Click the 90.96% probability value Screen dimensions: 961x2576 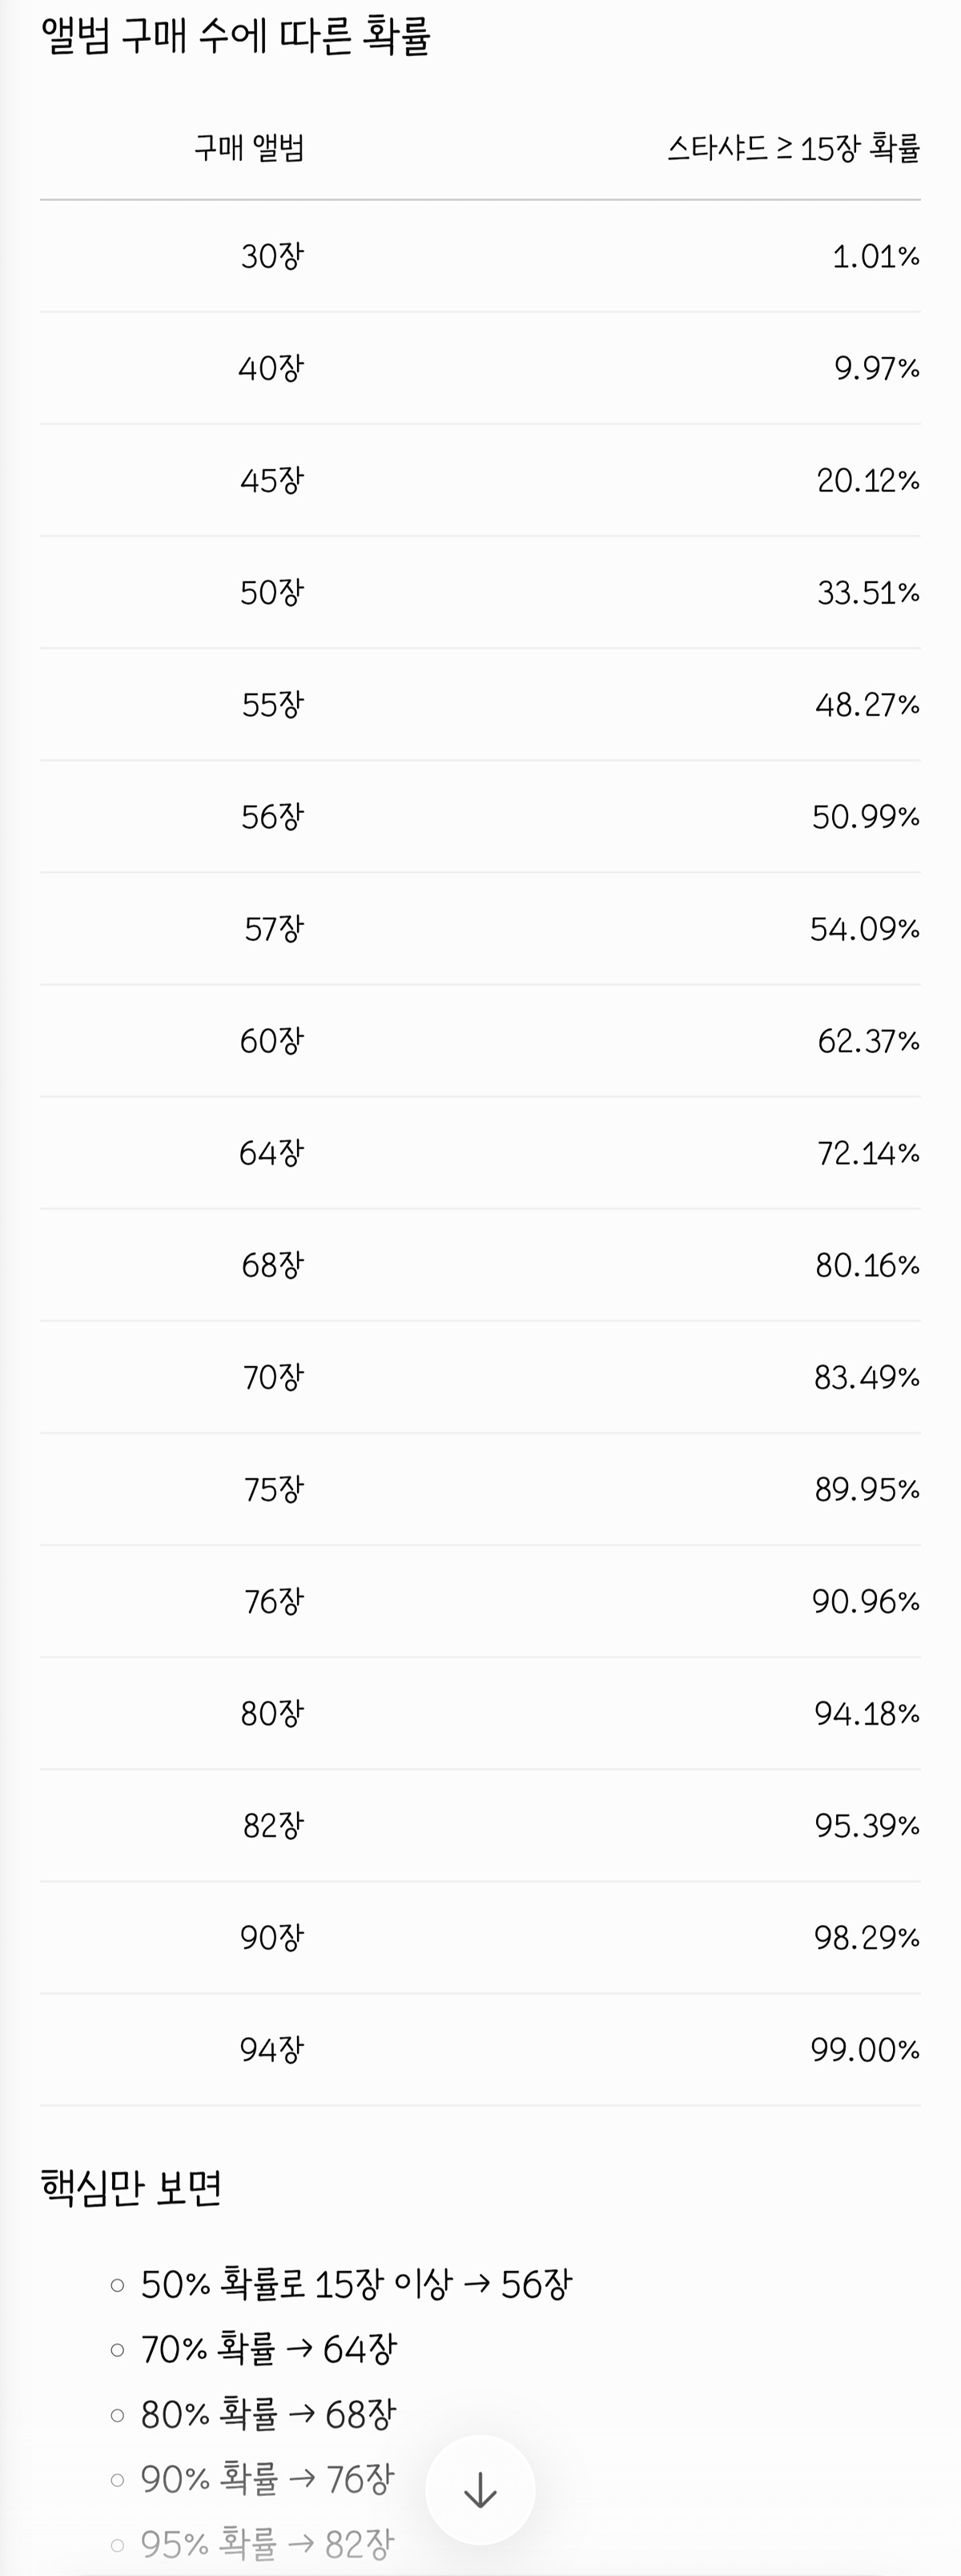coord(866,1601)
